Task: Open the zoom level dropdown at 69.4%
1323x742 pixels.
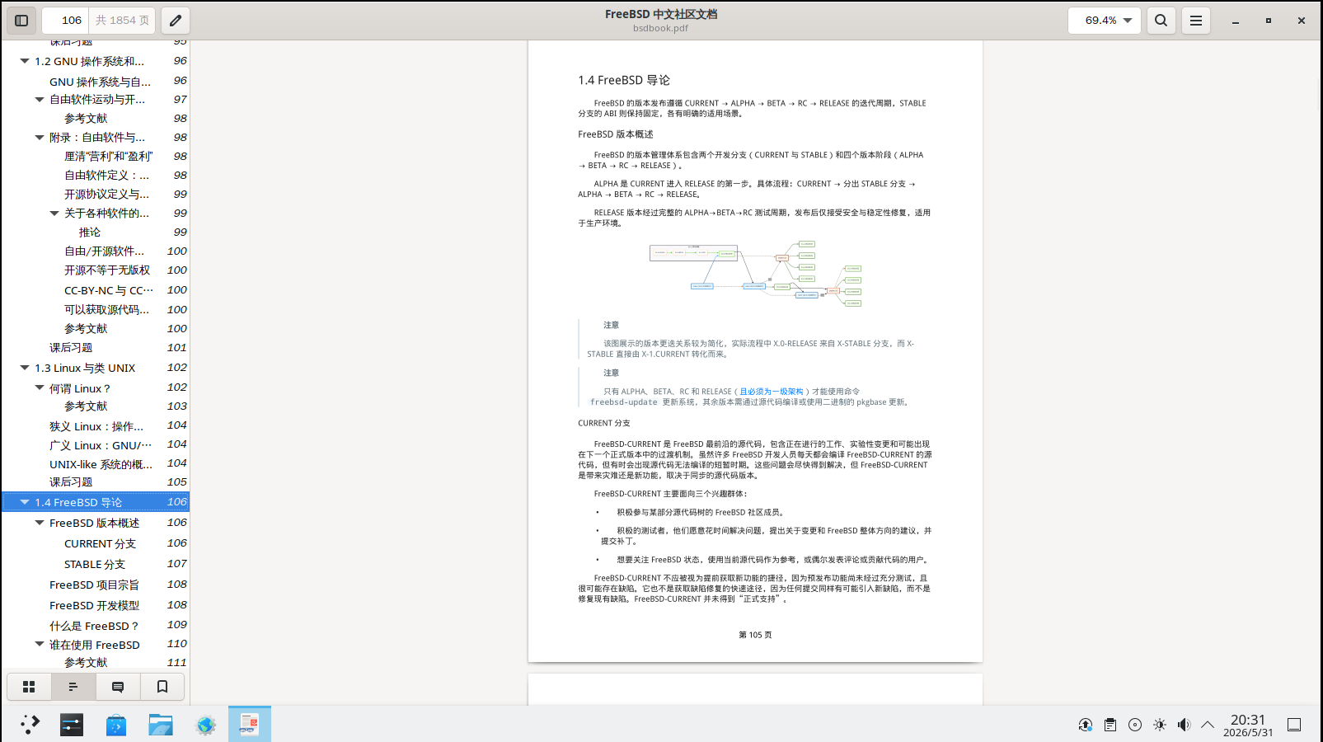Action: point(1105,21)
